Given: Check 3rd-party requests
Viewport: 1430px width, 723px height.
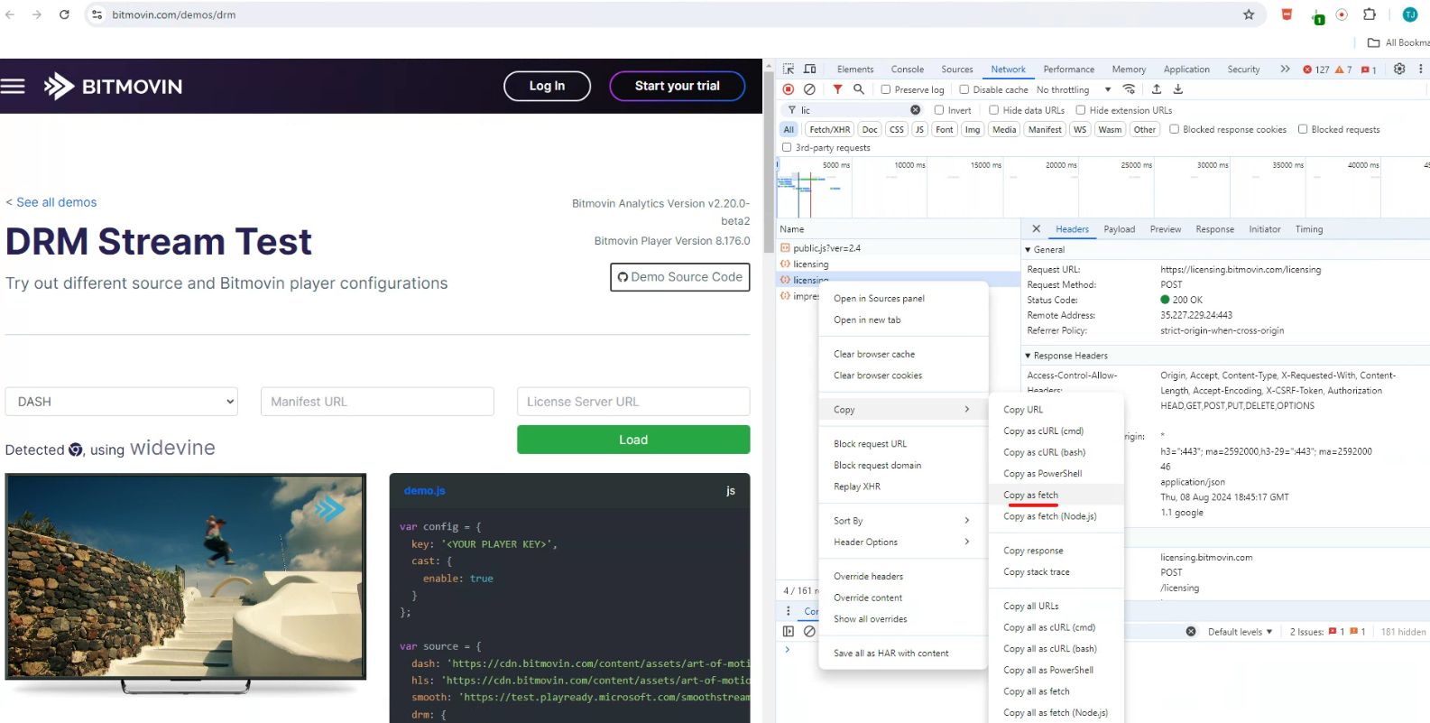Looking at the screenshot, I should [x=787, y=147].
